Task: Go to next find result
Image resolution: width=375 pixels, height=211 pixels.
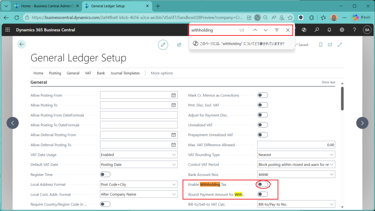Action: click(266, 30)
